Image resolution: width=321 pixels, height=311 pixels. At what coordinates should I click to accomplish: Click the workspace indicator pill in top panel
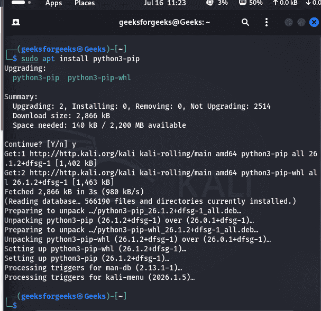18,2
